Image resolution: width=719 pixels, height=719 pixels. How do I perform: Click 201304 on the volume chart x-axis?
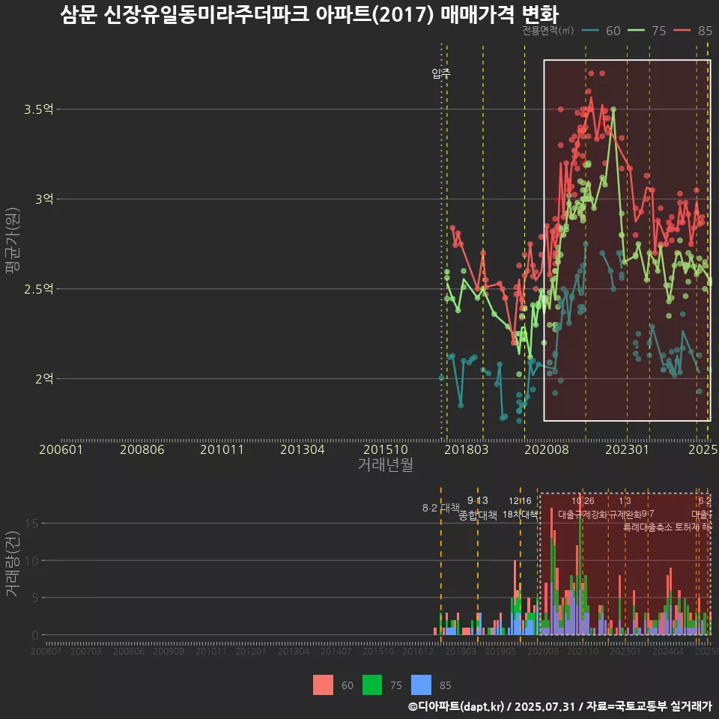click(x=294, y=651)
